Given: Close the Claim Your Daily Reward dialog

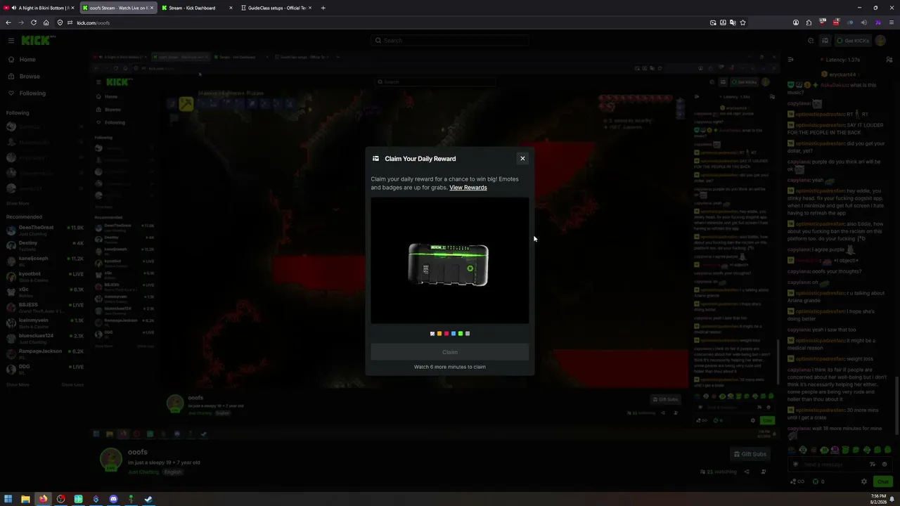Looking at the screenshot, I should coord(522,158).
